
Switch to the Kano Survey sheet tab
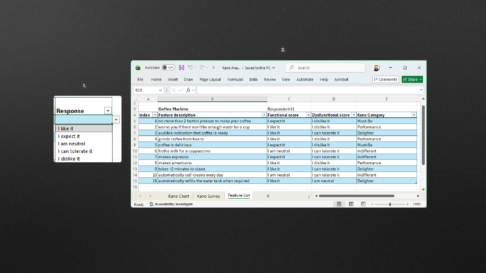point(208,196)
